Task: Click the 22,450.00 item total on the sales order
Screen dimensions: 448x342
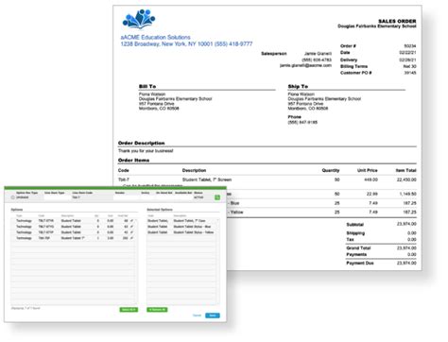Action: pos(406,180)
